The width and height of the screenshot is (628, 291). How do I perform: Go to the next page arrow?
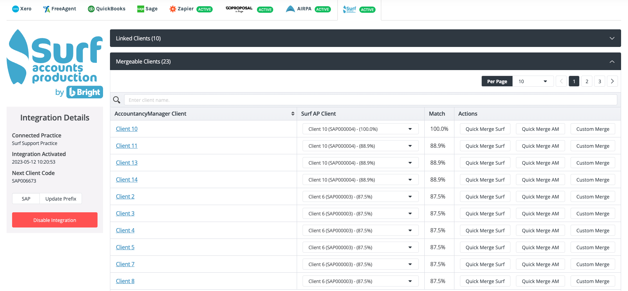pyautogui.click(x=612, y=81)
